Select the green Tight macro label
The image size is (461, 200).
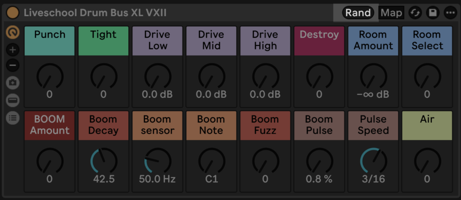pos(104,41)
